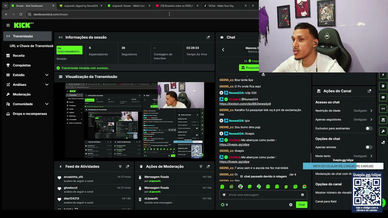Click the Kick logo
This screenshot has height=218, width=388.
point(24,25)
